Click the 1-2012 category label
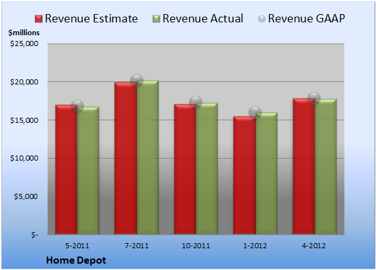Screen dimensions: 376x270 tap(255, 246)
